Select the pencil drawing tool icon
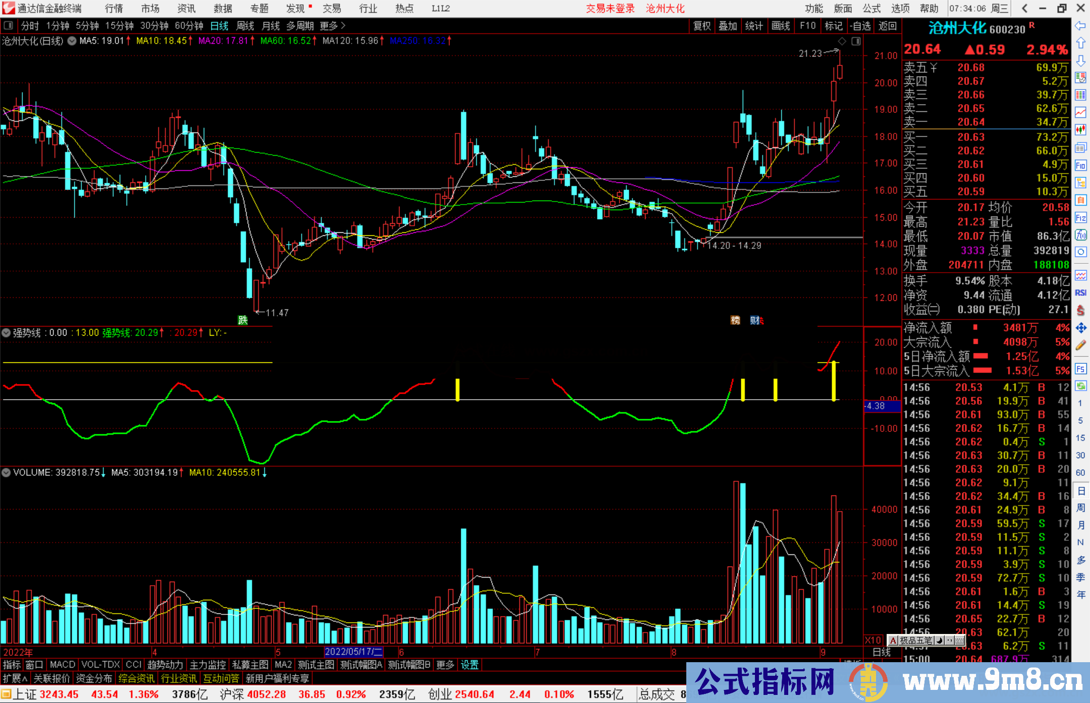This screenshot has height=703, width=1090. (1080, 345)
